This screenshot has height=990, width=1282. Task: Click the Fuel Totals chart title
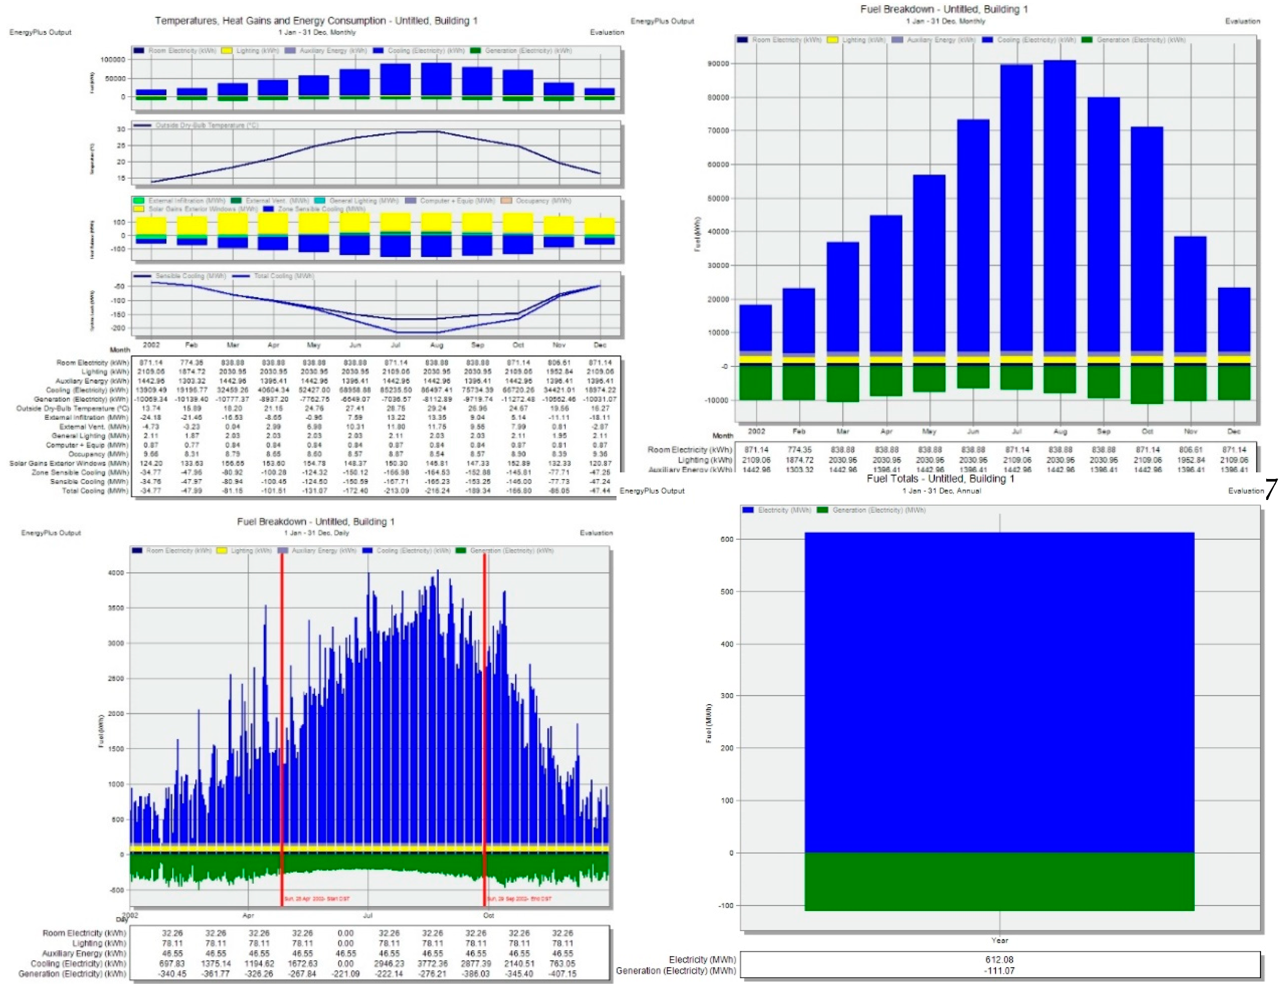tap(940, 479)
